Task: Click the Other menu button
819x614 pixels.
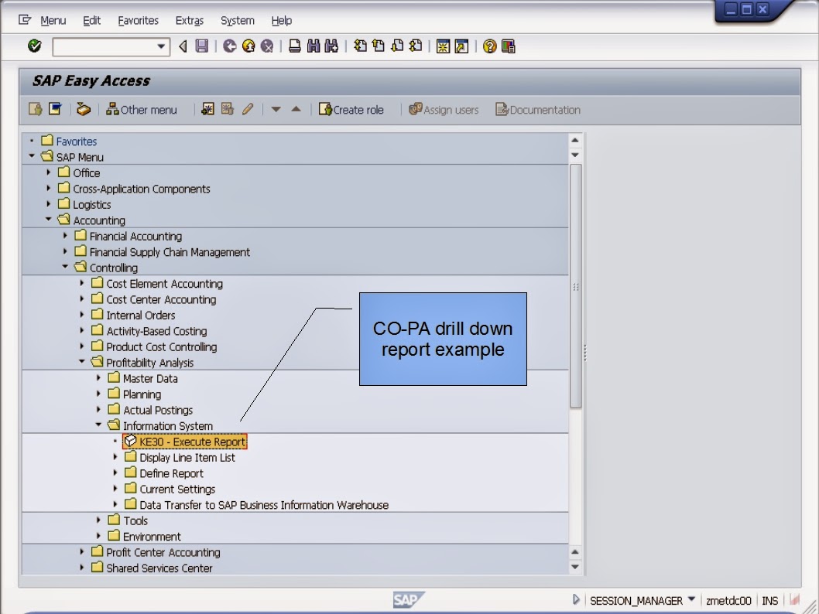Action: [x=142, y=110]
